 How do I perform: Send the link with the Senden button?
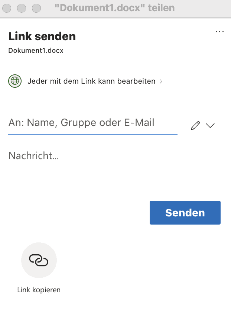pos(185,213)
